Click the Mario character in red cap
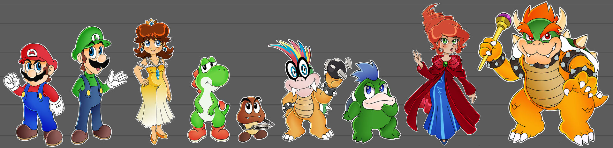This screenshot has height=148, width=613. [34, 94]
